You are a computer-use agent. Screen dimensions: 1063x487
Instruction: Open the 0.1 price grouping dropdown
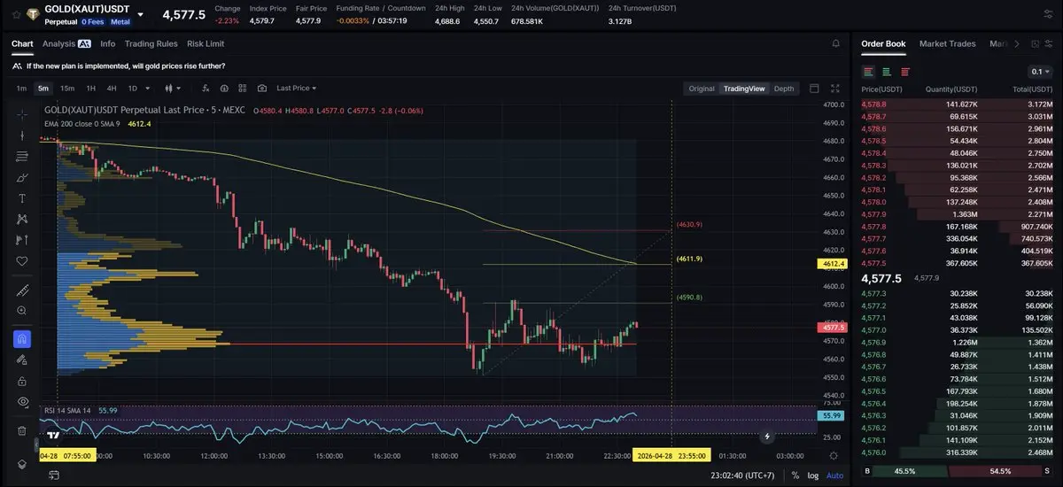[x=1040, y=72]
